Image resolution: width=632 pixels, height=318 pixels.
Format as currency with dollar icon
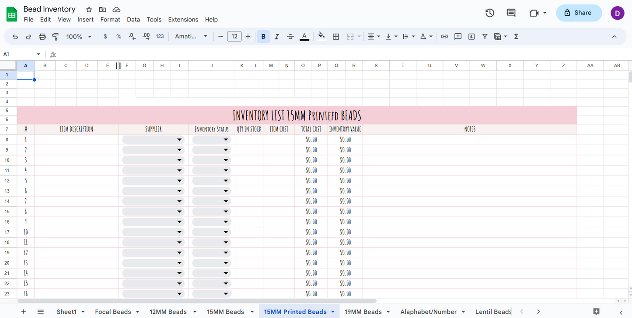105,37
